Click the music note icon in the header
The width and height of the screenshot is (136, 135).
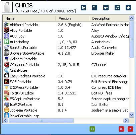click(x=117, y=8)
